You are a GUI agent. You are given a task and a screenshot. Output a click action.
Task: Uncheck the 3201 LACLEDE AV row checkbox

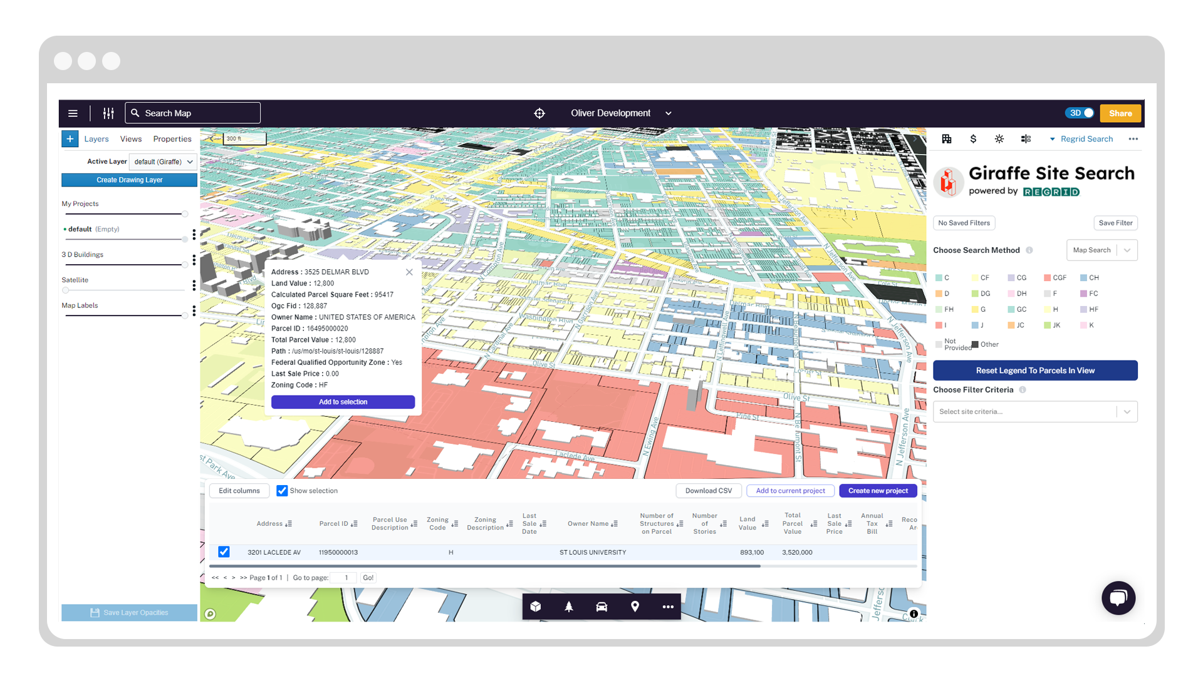click(x=224, y=552)
